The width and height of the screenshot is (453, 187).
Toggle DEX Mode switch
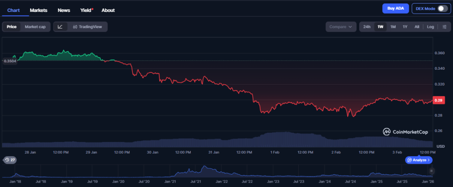tap(442, 8)
